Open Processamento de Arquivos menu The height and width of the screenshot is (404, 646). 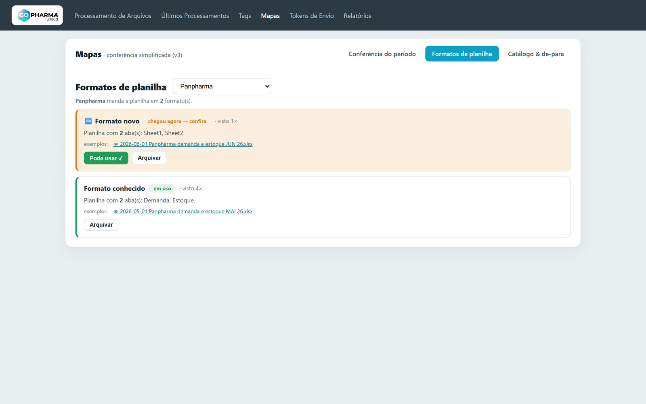[x=113, y=16]
